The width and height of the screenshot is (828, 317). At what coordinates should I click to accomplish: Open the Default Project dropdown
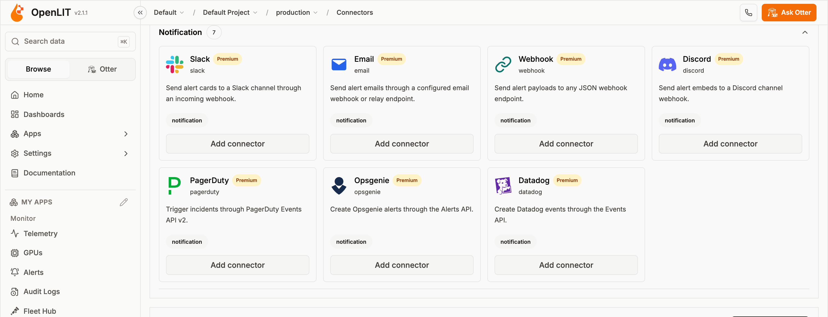point(230,13)
